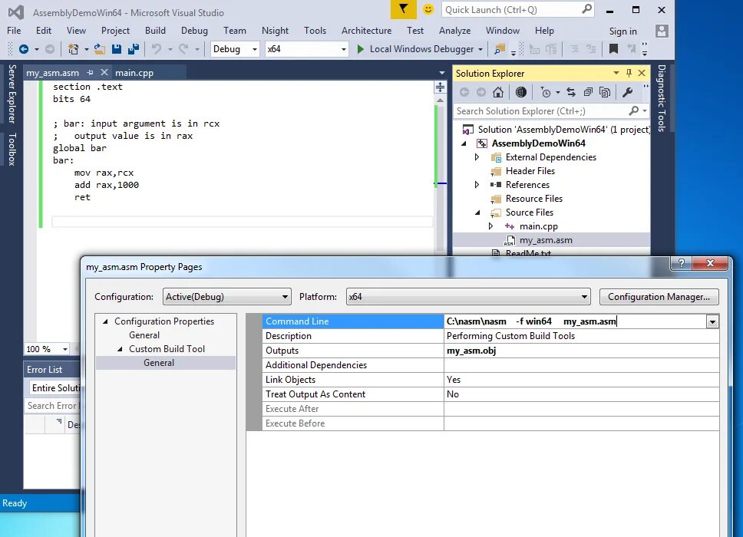Expand the References node

point(477,185)
